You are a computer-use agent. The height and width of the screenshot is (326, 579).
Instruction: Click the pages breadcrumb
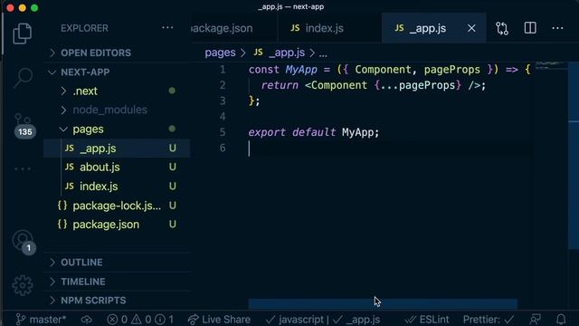coord(220,53)
